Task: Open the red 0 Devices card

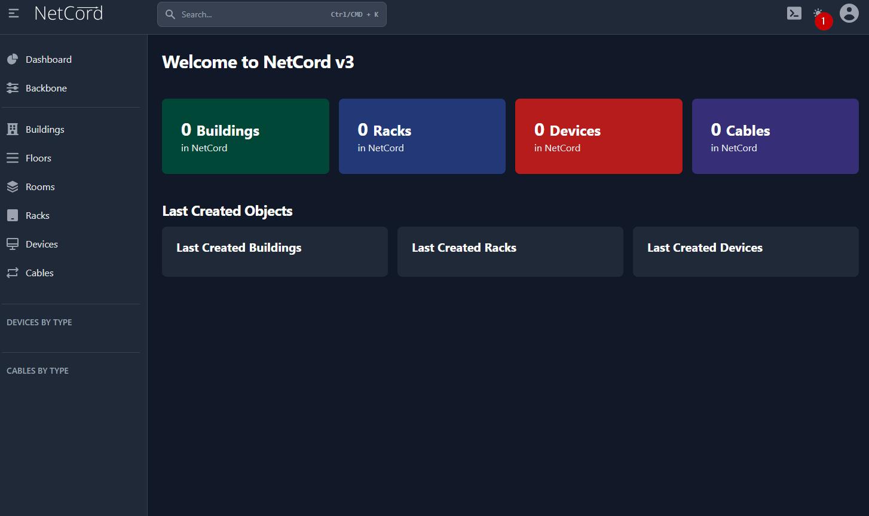Action: click(598, 136)
